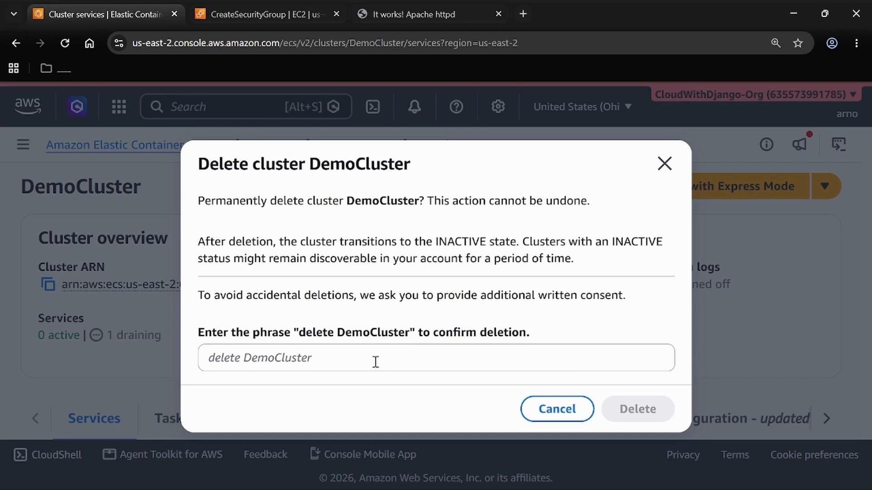The width and height of the screenshot is (872, 490).
Task: Open the Amazon Q icon in the AWS header
Action: (x=77, y=107)
